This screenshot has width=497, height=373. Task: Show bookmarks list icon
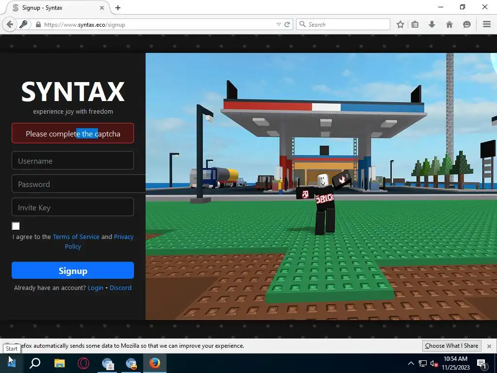(x=415, y=24)
